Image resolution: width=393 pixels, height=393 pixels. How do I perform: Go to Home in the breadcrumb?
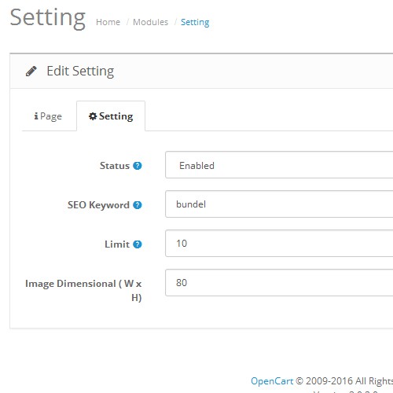[108, 22]
